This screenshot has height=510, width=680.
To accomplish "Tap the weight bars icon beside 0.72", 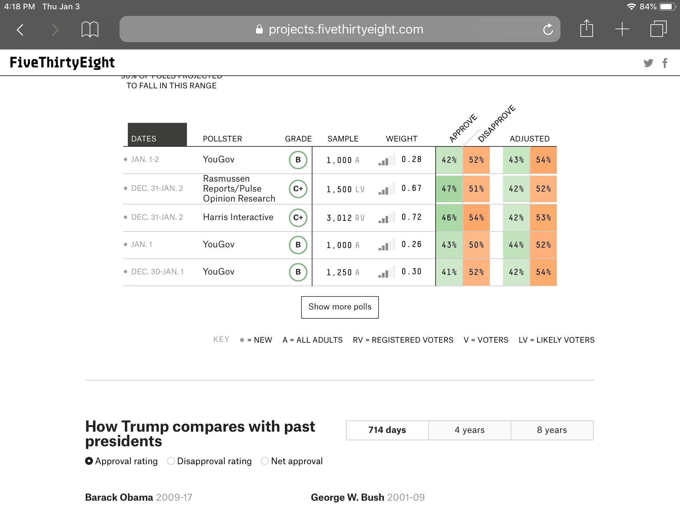I will point(386,217).
